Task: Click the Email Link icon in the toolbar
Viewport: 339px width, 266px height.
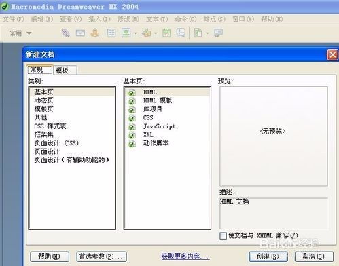Action: [80, 33]
